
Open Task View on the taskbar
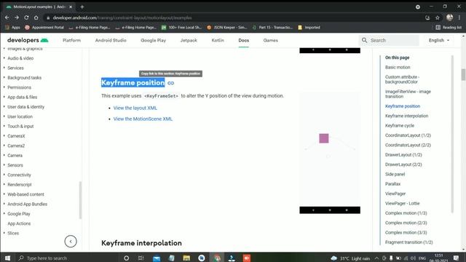[141, 258]
